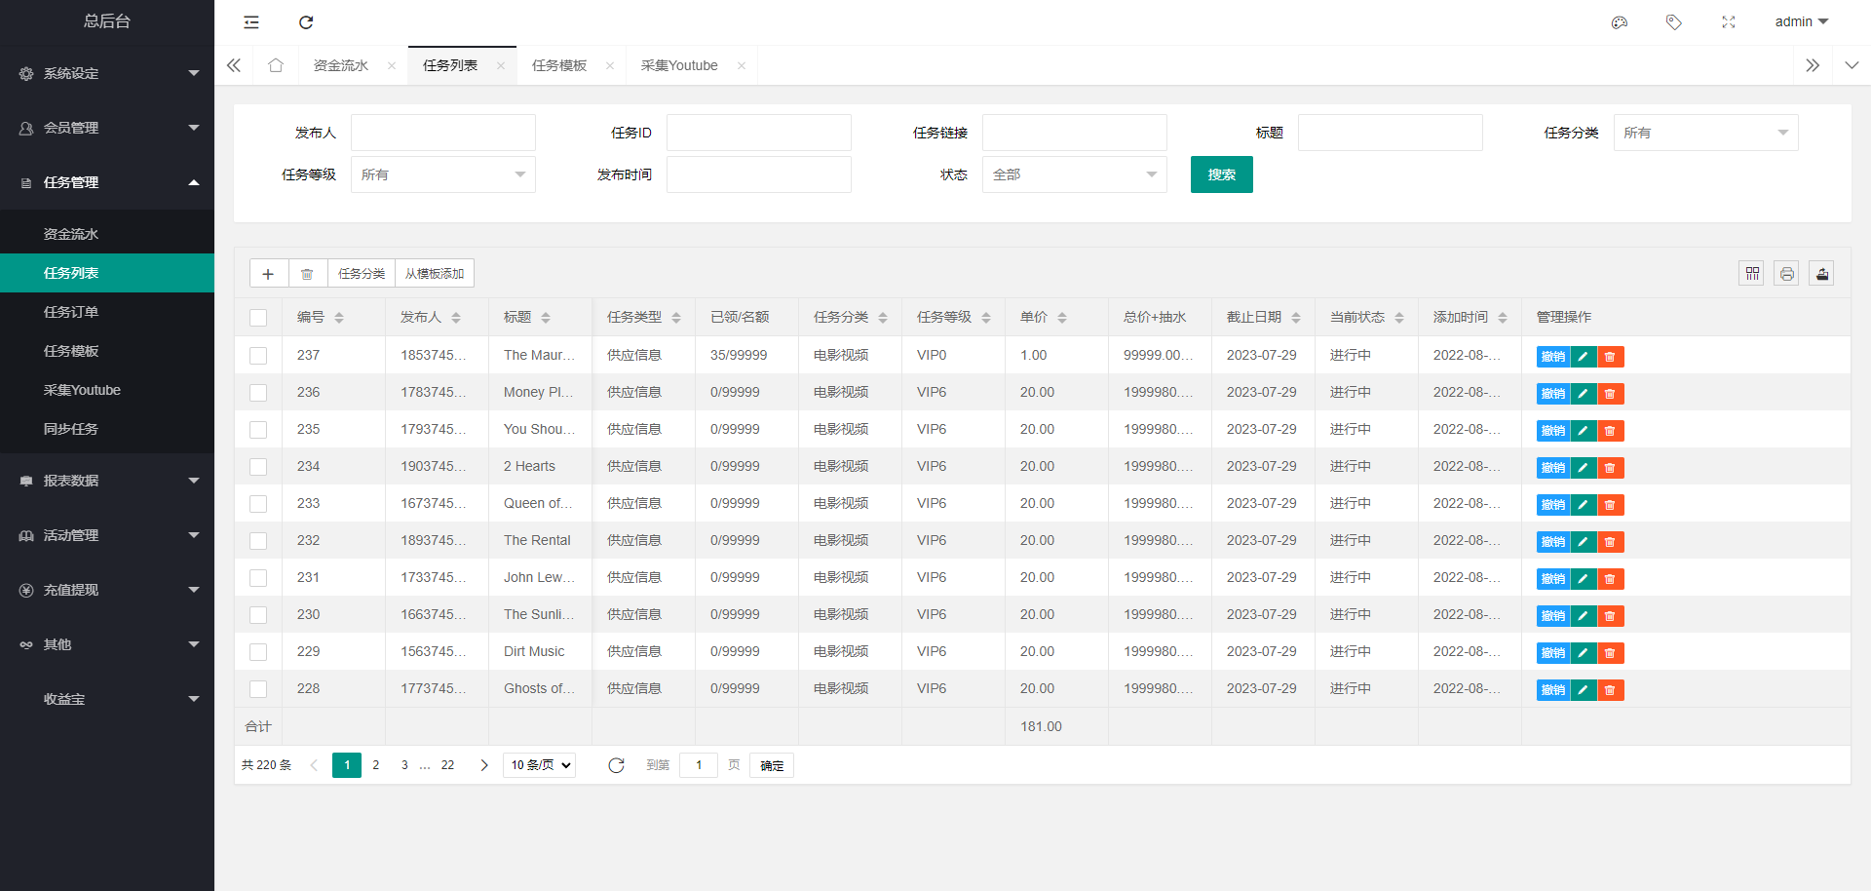Collapse the sidebar with the menu-fold icon
The width and height of the screenshot is (1871, 891).
click(251, 22)
